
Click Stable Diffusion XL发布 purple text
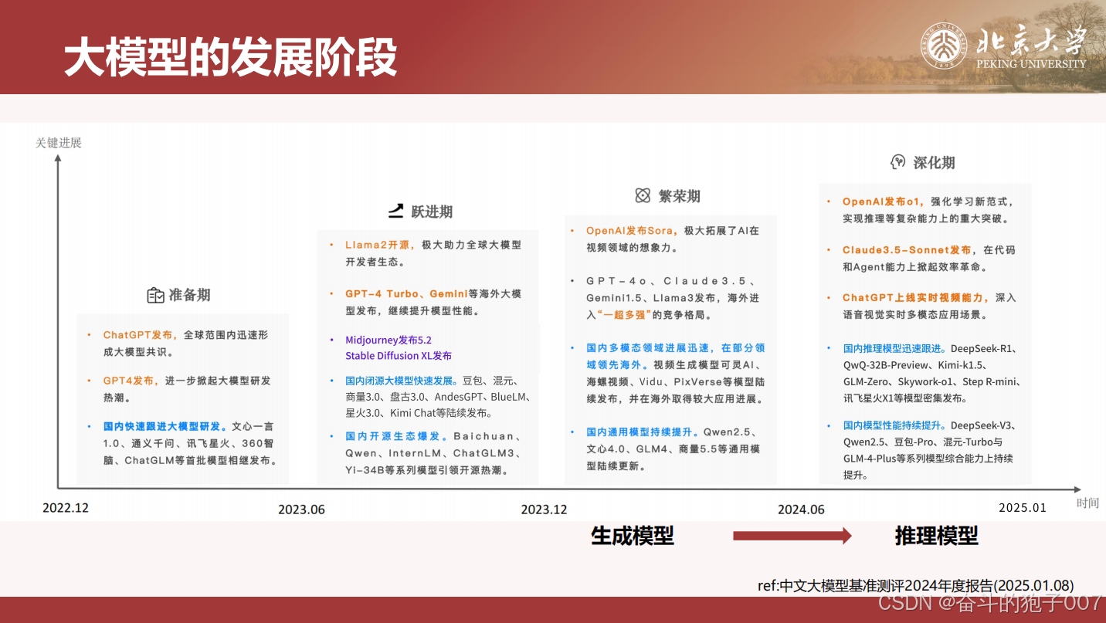pyautogui.click(x=399, y=356)
